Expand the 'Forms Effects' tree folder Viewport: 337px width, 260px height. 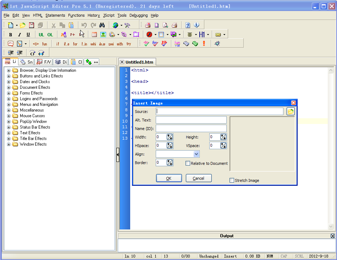click(9, 93)
